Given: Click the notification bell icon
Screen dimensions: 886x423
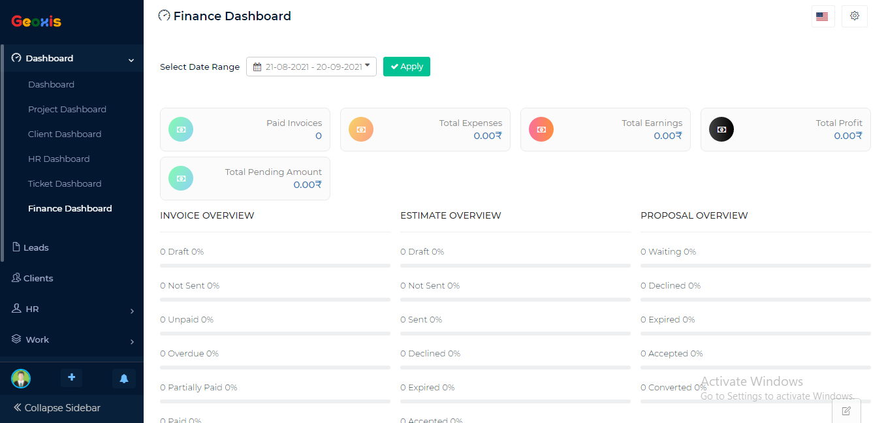Looking at the screenshot, I should pos(123,378).
